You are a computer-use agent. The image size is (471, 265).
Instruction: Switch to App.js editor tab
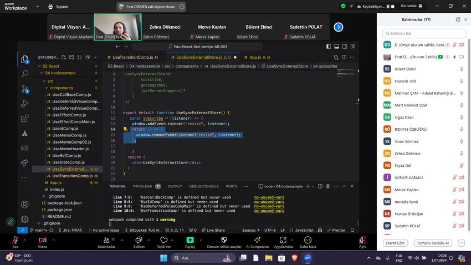(259, 57)
